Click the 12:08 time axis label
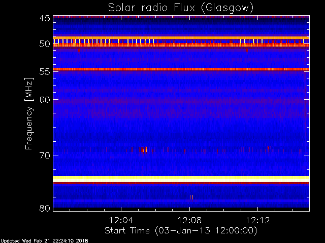Viewport: 325px width, 243px height. coord(189,220)
